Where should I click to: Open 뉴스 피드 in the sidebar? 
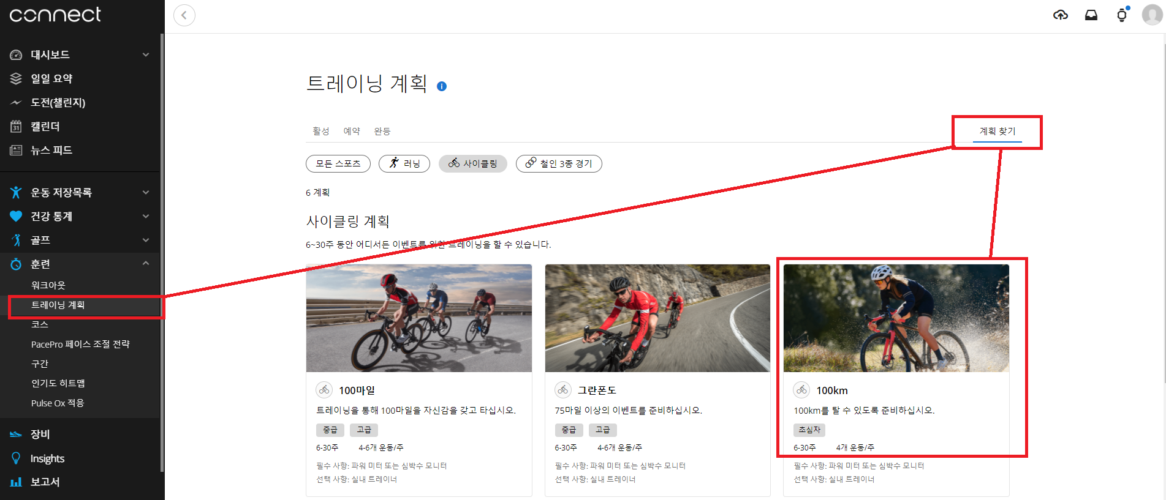(x=51, y=150)
